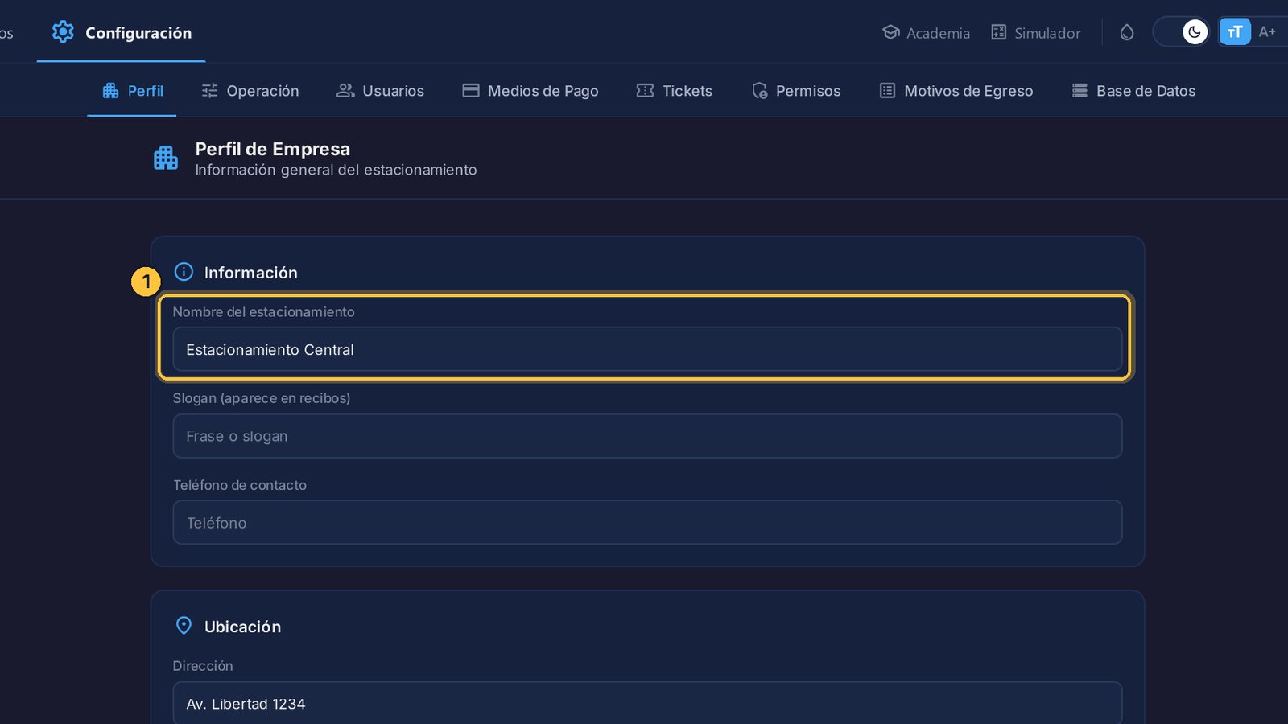Open the Simulador link

tap(1035, 33)
